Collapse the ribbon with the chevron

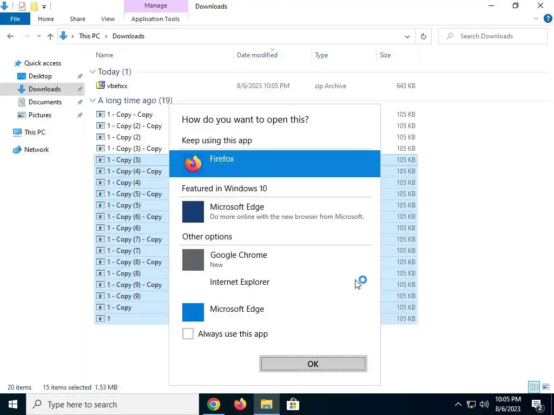pyautogui.click(x=536, y=19)
